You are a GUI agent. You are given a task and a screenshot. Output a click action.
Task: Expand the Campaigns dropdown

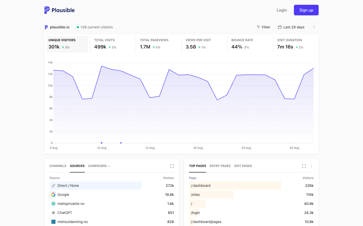click(x=99, y=166)
